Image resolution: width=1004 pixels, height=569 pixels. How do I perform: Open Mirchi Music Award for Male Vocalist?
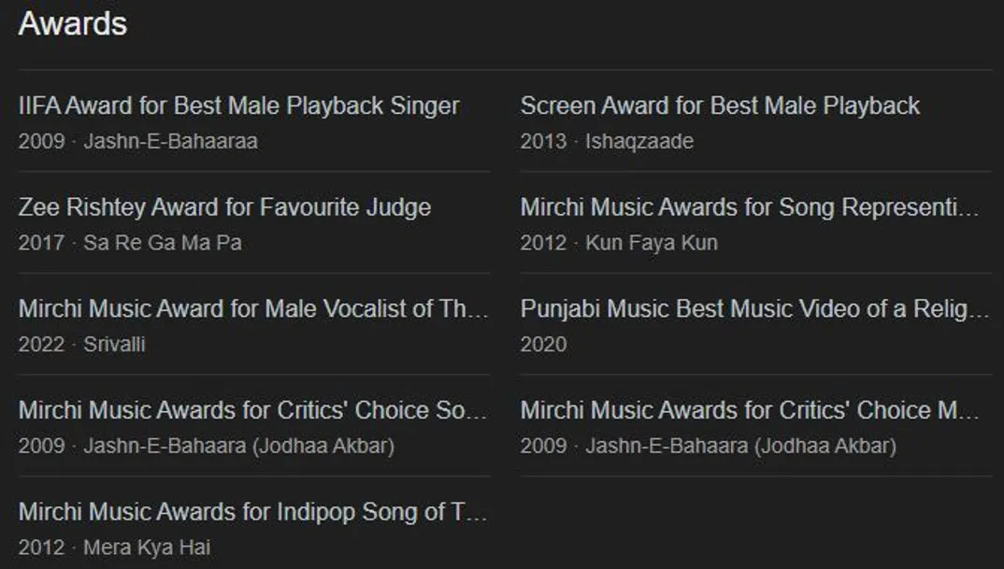coord(253,309)
